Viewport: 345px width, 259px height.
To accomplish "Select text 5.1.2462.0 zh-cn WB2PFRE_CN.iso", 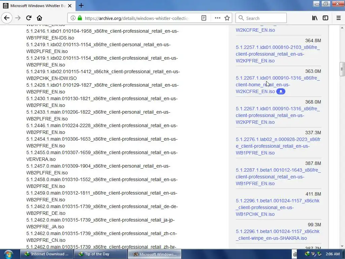I will (101, 237).
